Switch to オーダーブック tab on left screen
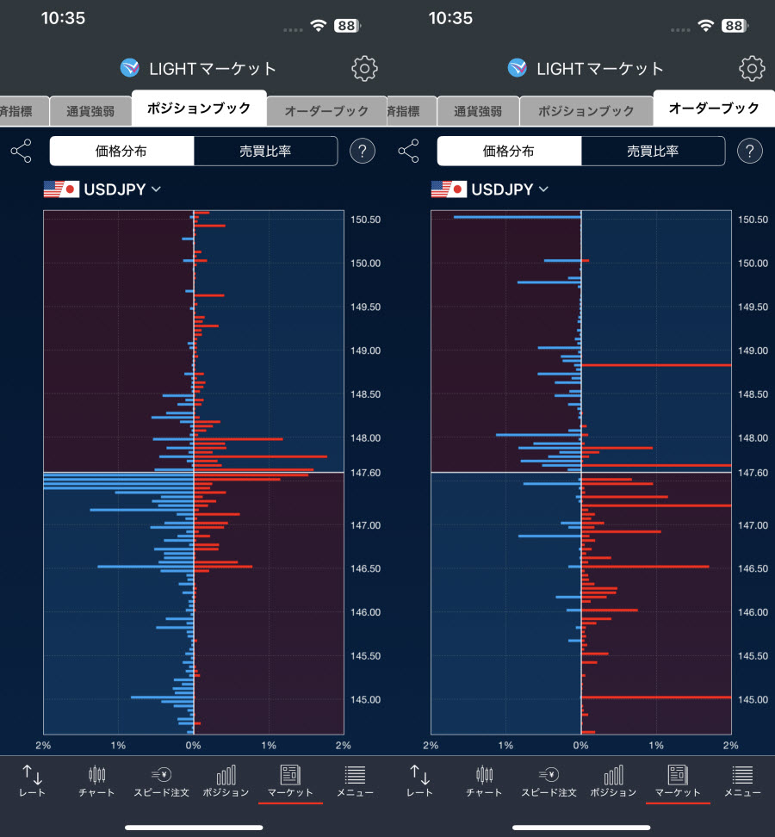This screenshot has height=837, width=775. [x=326, y=111]
